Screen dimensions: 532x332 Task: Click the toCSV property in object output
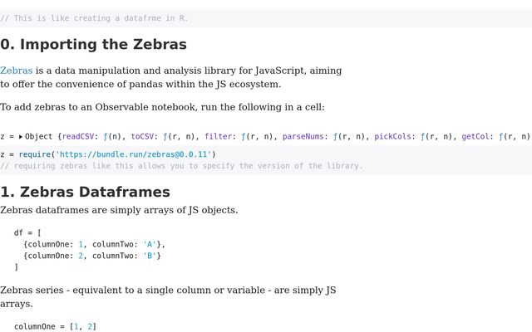tap(142, 136)
